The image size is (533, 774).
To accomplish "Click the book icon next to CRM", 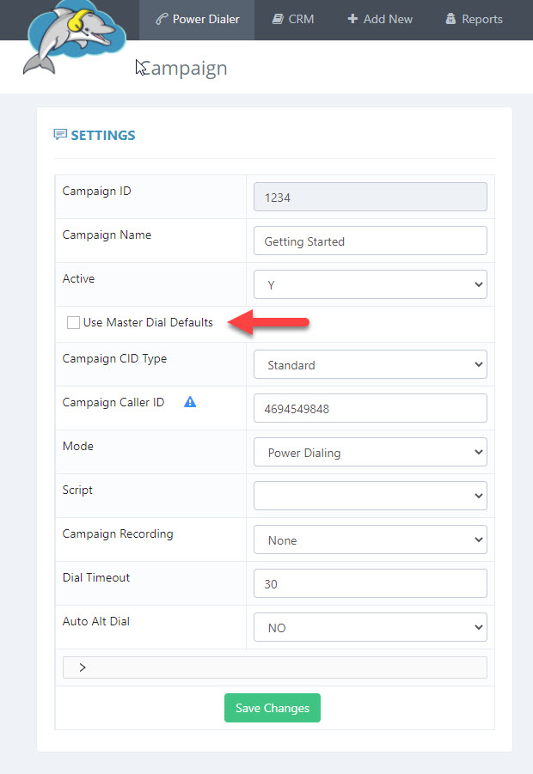I will [x=278, y=19].
